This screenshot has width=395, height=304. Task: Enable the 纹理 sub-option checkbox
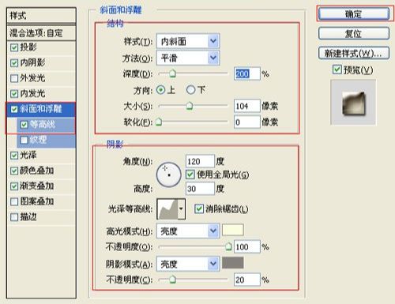point(24,140)
